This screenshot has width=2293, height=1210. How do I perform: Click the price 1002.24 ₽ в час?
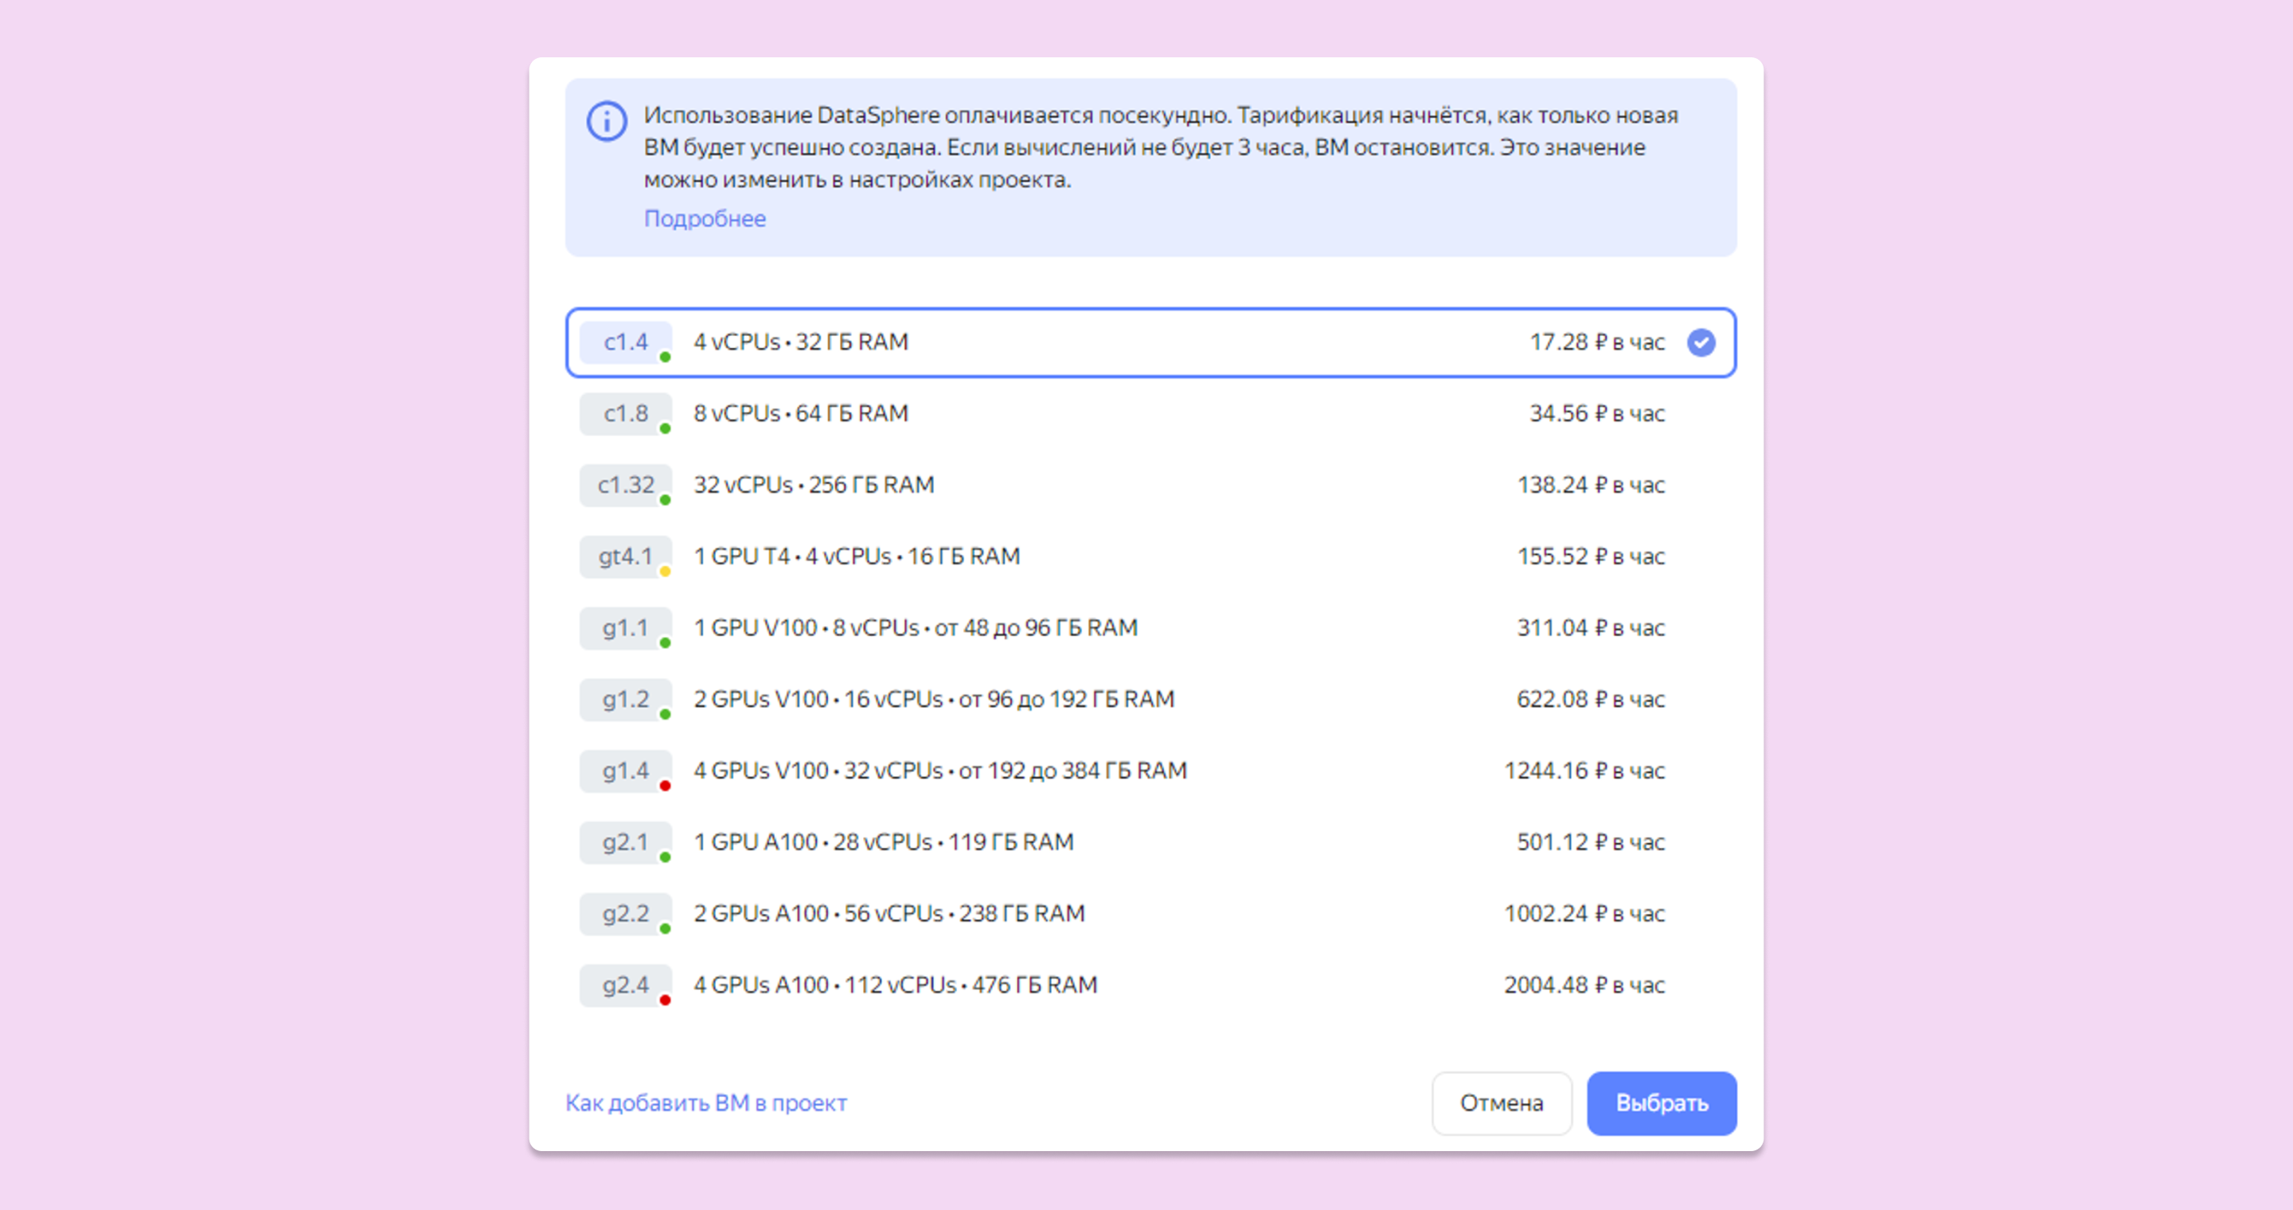point(1584,914)
